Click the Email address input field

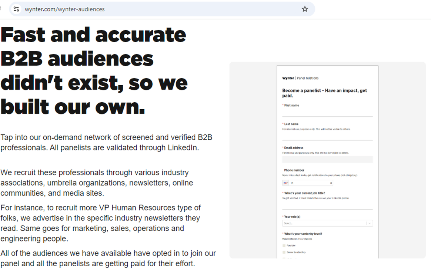[x=327, y=160]
